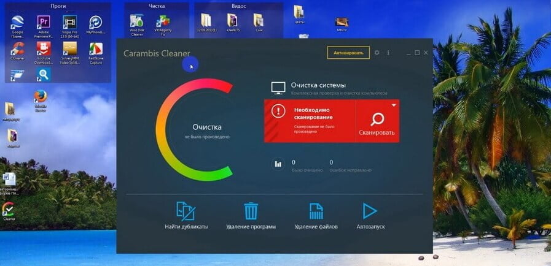Click the Чистка desktop group title

click(x=157, y=6)
